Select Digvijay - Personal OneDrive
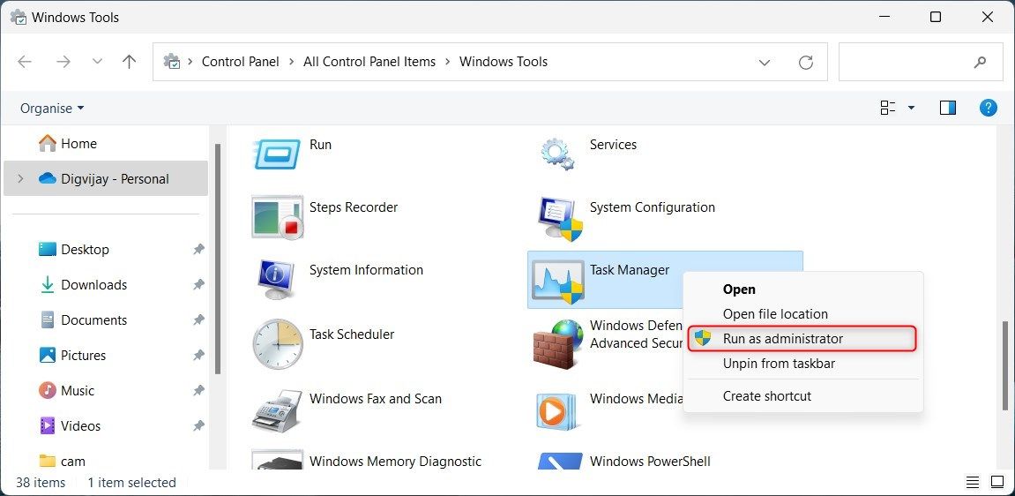1015x496 pixels. click(x=106, y=178)
